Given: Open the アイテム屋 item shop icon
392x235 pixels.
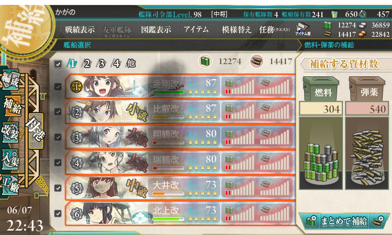Looking at the screenshot, I should (x=303, y=29).
